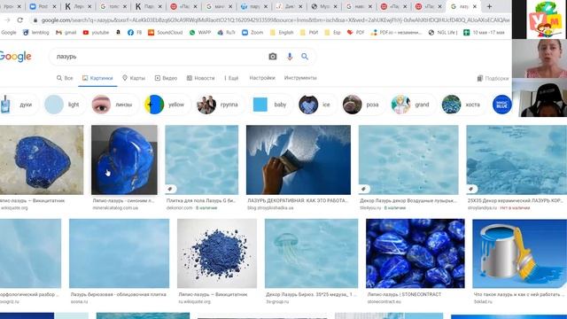Open the paint can and brush image

pyautogui.click(x=520, y=253)
